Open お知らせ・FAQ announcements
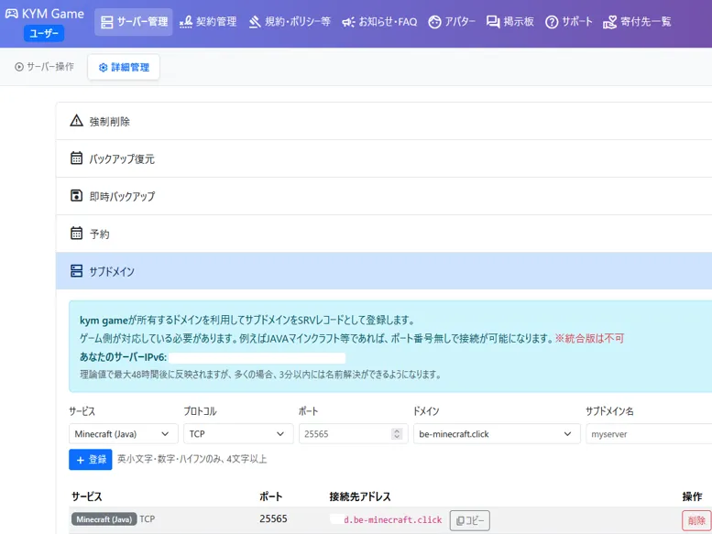 pos(379,22)
